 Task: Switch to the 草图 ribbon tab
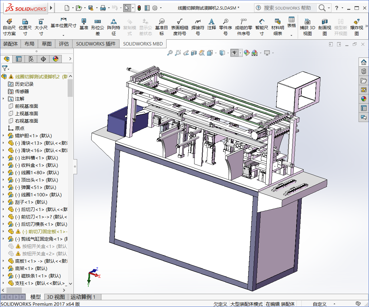pyautogui.click(x=47, y=44)
